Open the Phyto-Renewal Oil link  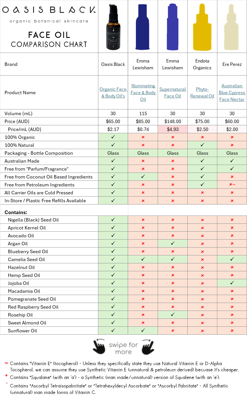coord(202,92)
